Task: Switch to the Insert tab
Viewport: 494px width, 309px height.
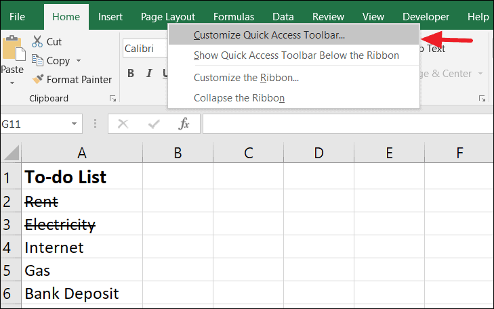Action: [x=110, y=17]
